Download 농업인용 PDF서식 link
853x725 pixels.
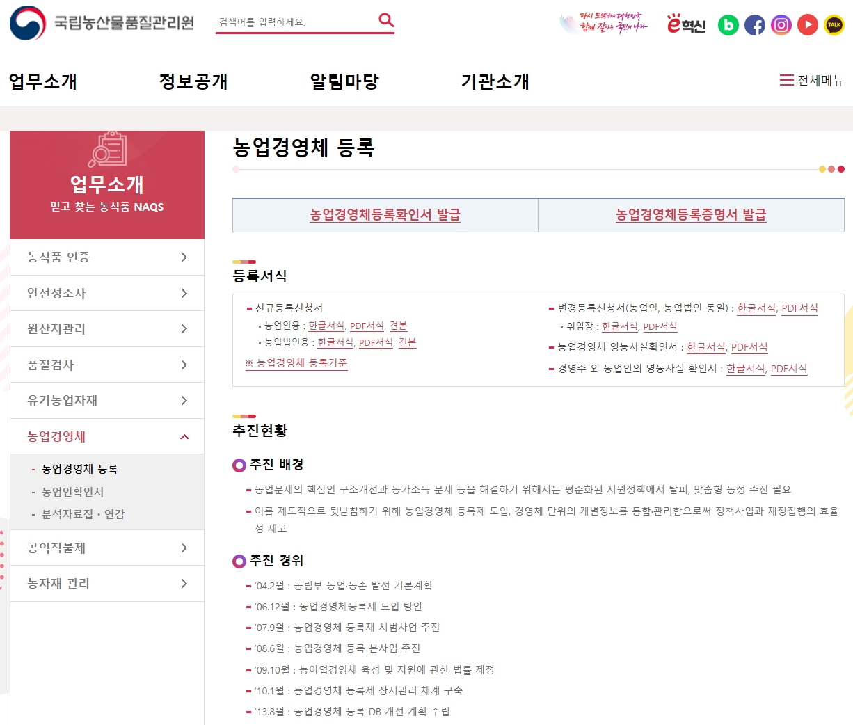point(367,326)
